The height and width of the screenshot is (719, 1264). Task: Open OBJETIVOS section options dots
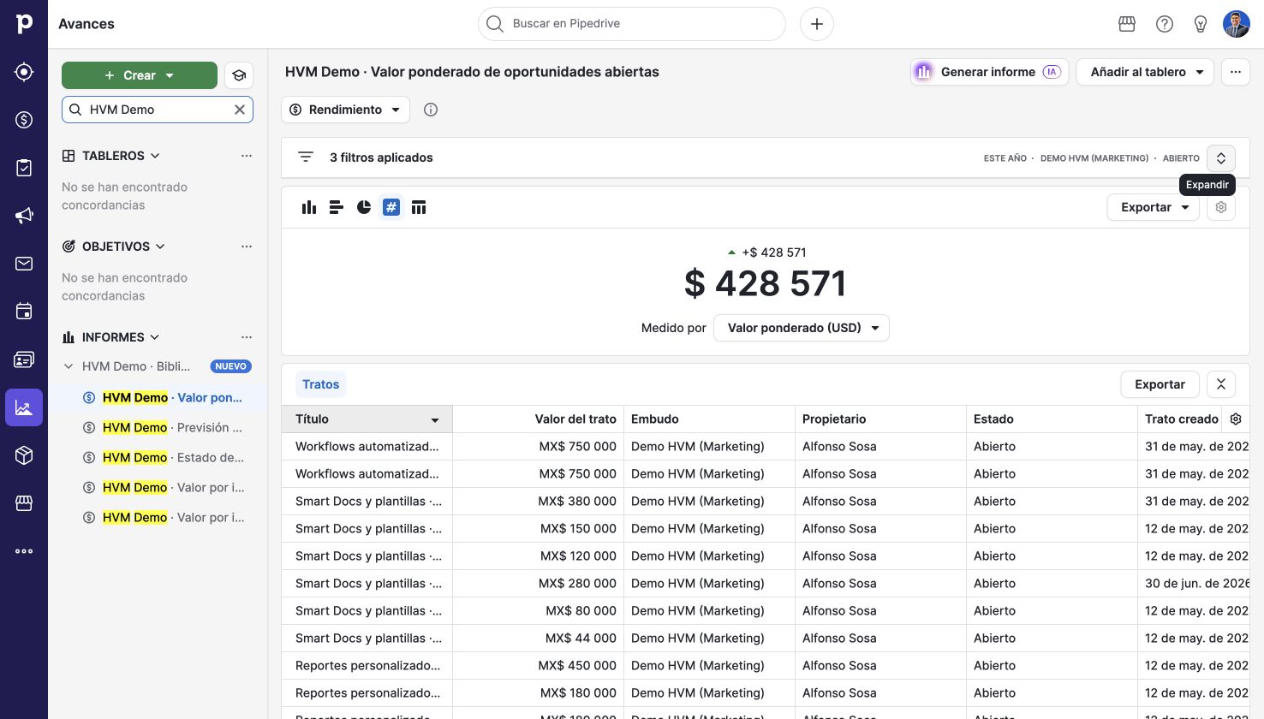point(247,247)
